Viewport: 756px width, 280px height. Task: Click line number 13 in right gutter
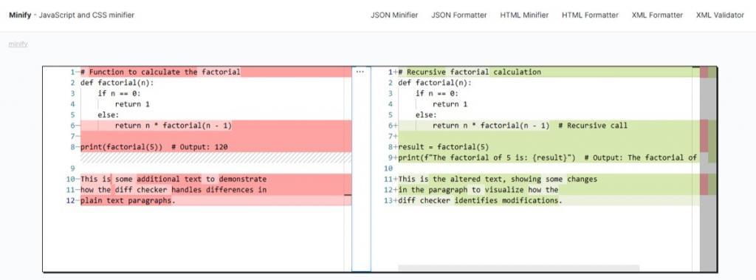point(388,200)
